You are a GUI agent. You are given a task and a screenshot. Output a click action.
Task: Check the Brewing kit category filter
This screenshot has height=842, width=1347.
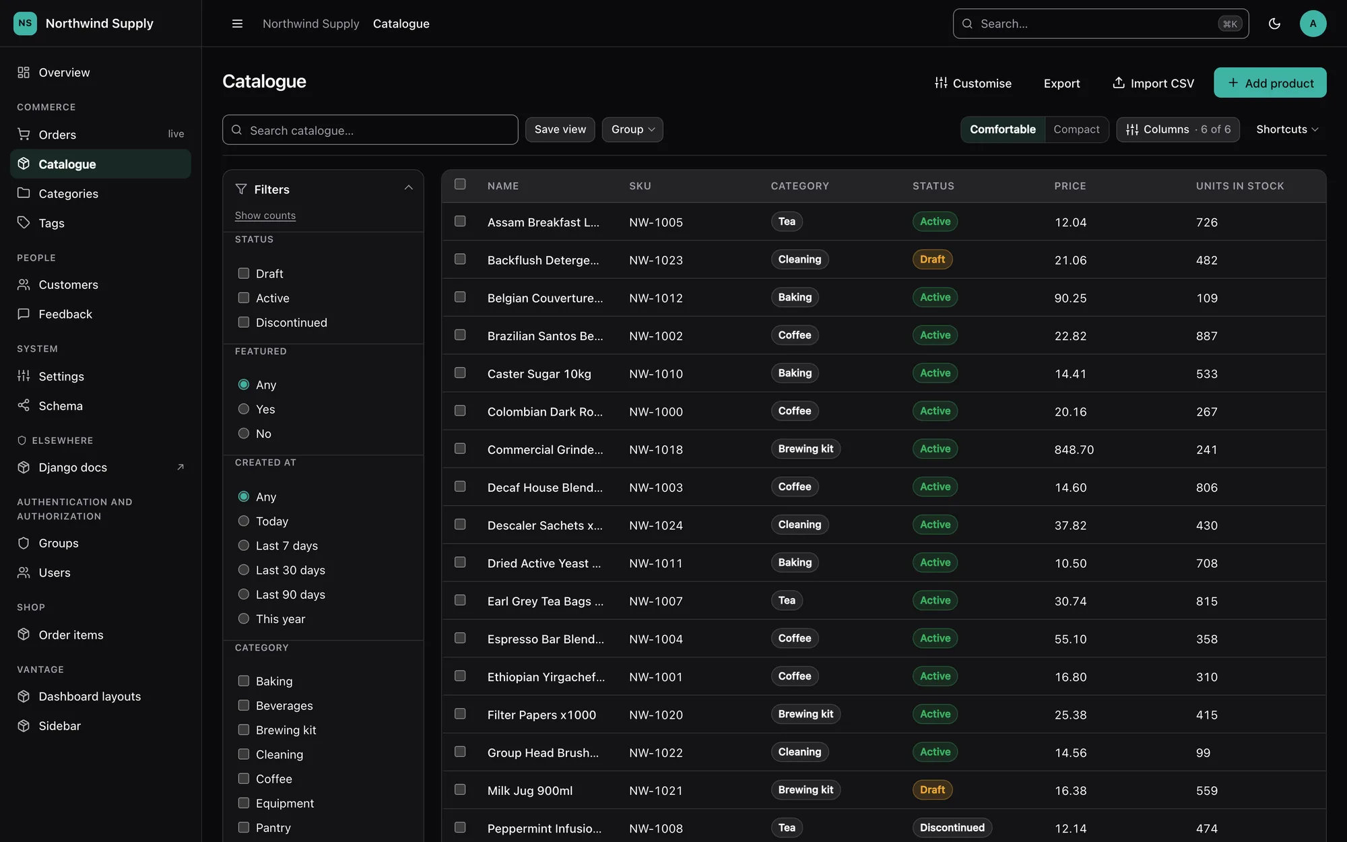tap(244, 730)
